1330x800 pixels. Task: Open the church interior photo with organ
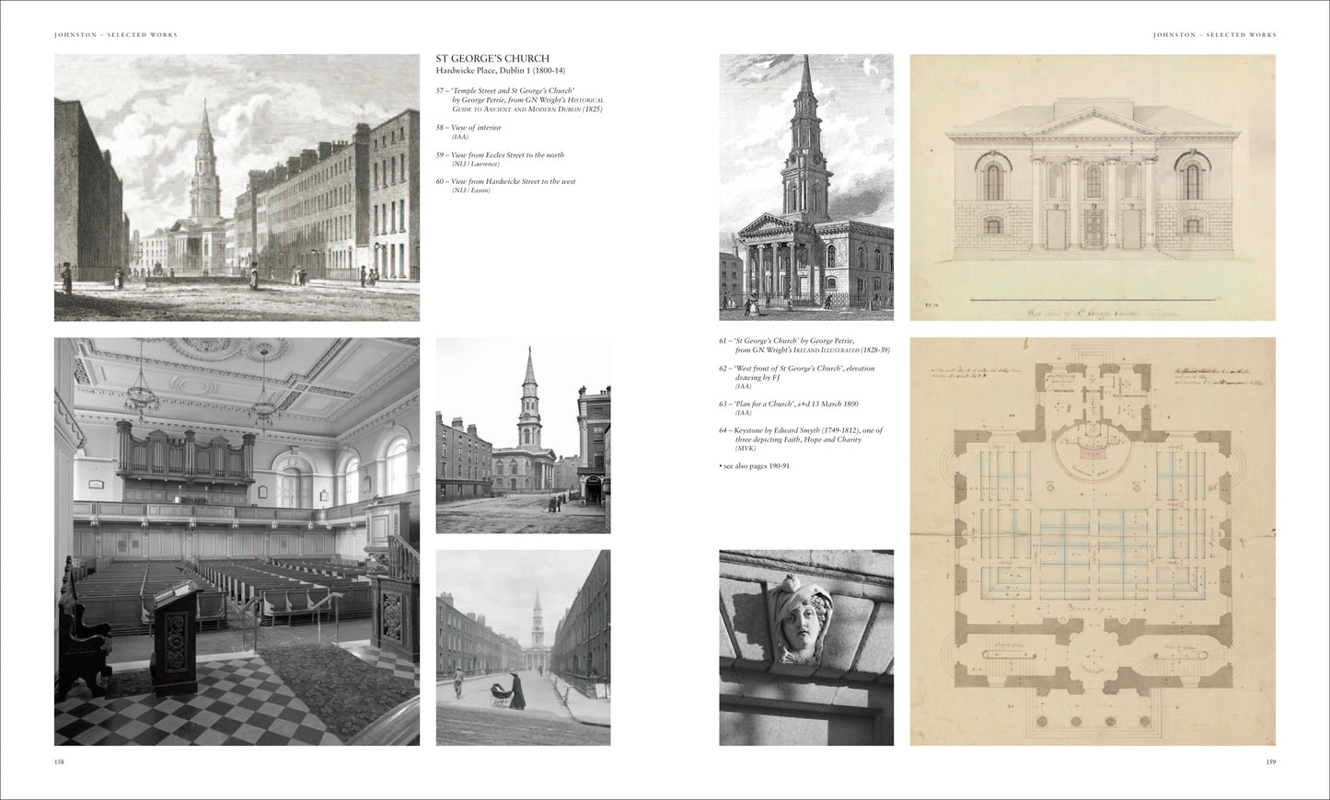pyautogui.click(x=237, y=541)
